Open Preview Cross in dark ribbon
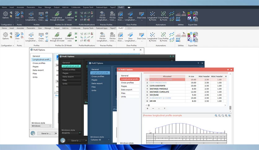 click(112, 16)
